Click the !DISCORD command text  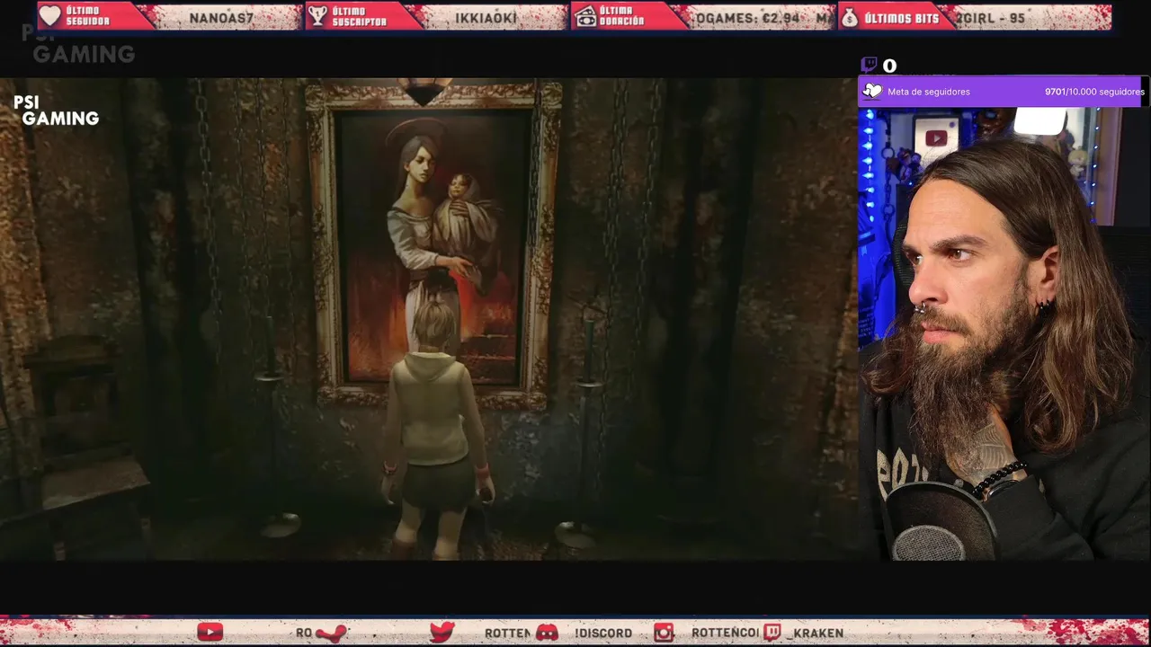point(603,633)
